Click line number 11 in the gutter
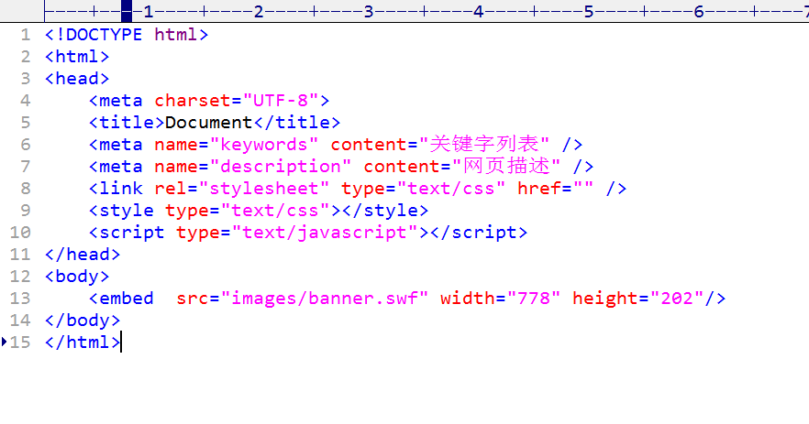 click(20, 255)
